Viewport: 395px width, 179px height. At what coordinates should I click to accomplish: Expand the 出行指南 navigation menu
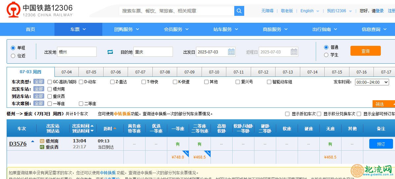coord(325,29)
